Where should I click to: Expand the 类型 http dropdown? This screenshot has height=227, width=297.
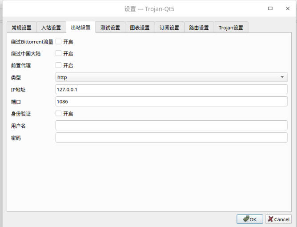pos(171,77)
